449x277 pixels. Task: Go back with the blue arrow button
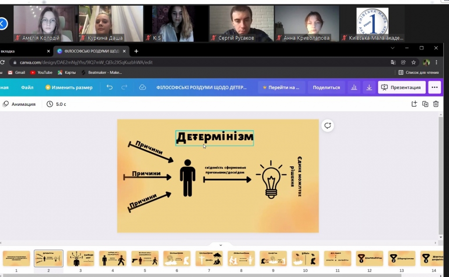tap(3, 24)
